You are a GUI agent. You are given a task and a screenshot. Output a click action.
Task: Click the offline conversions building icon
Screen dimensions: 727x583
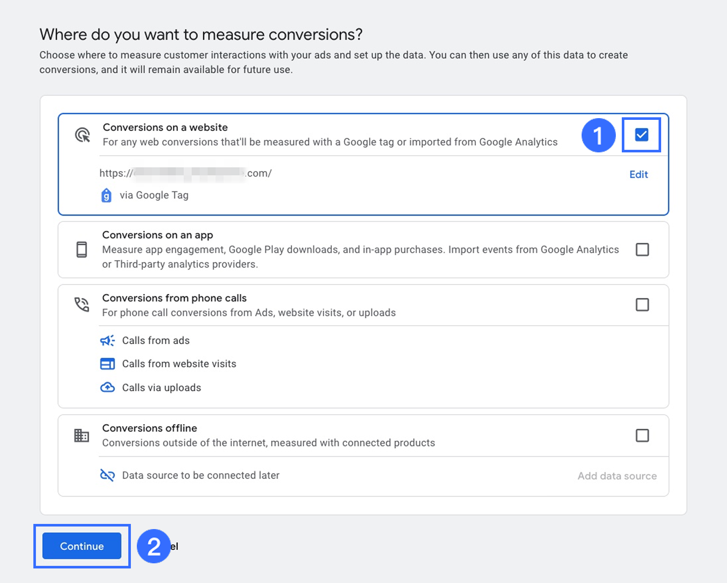click(81, 435)
